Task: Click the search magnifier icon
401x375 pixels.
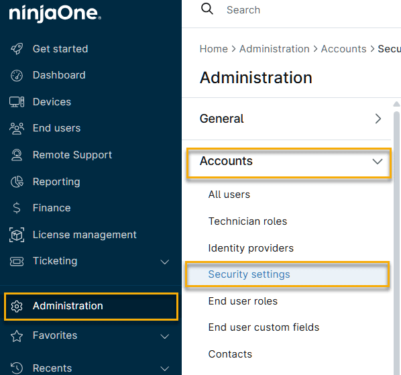Action: (x=207, y=9)
